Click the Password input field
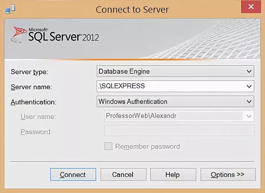Screen dimensions: 265x193 [x=179, y=131]
